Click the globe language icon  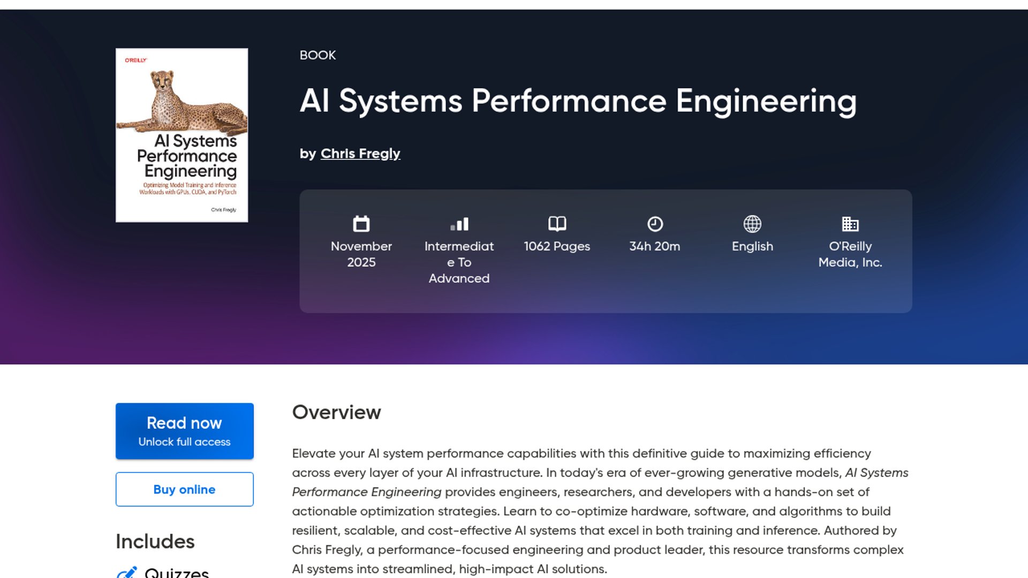752,224
